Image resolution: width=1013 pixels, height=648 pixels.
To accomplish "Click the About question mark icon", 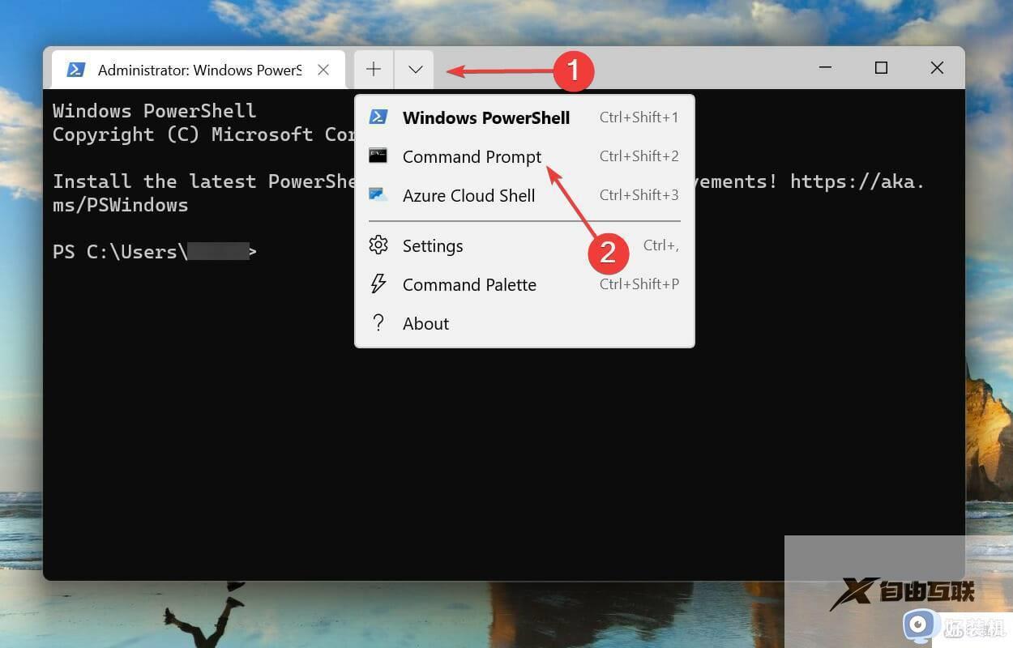I will click(378, 323).
